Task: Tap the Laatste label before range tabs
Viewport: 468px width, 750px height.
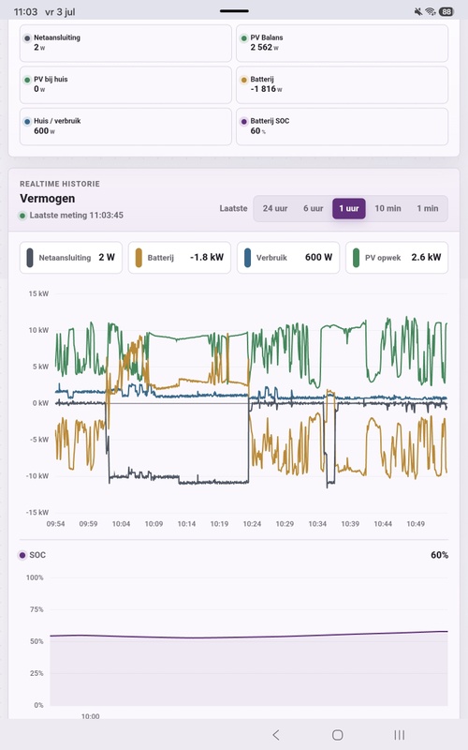Action: pos(233,208)
